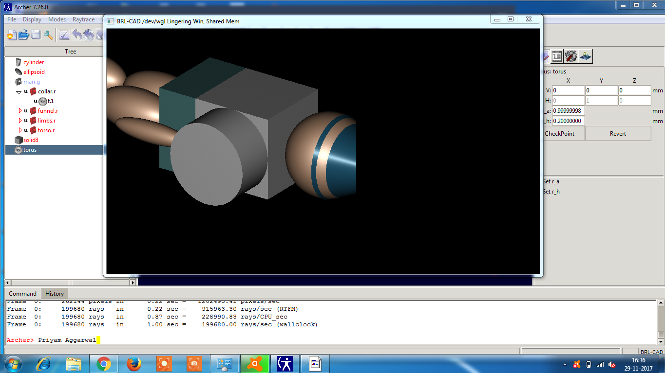Expand the limbs.r tree node

click(20, 121)
